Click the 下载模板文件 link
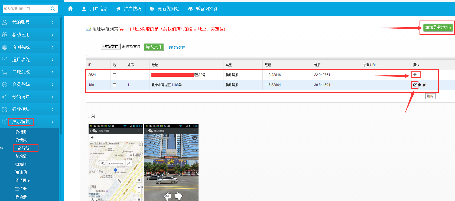 point(175,47)
